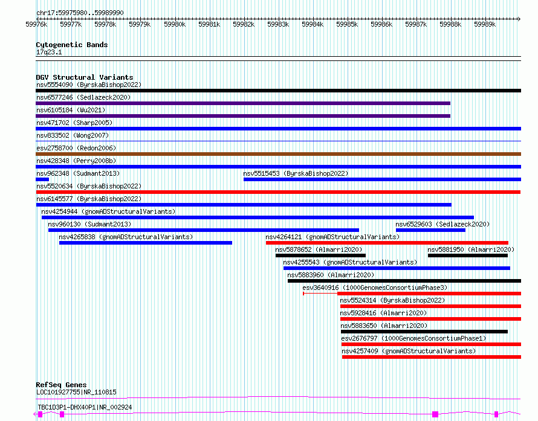Open nsv6145577 (ByrskaBishop2022) label
538x421 pixels.
89,199
